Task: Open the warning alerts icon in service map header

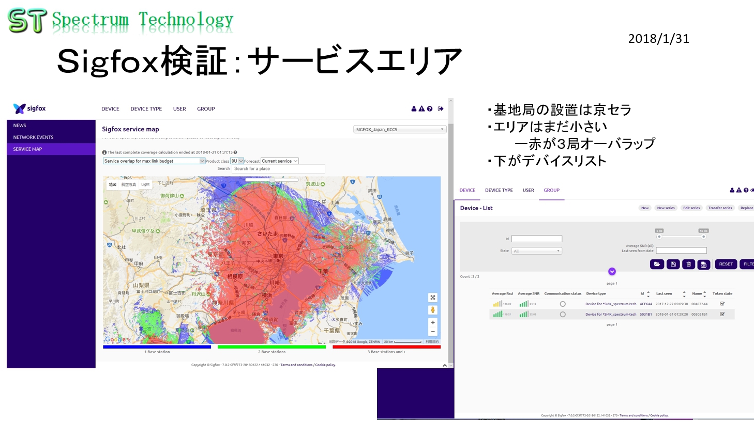Action: click(x=421, y=109)
